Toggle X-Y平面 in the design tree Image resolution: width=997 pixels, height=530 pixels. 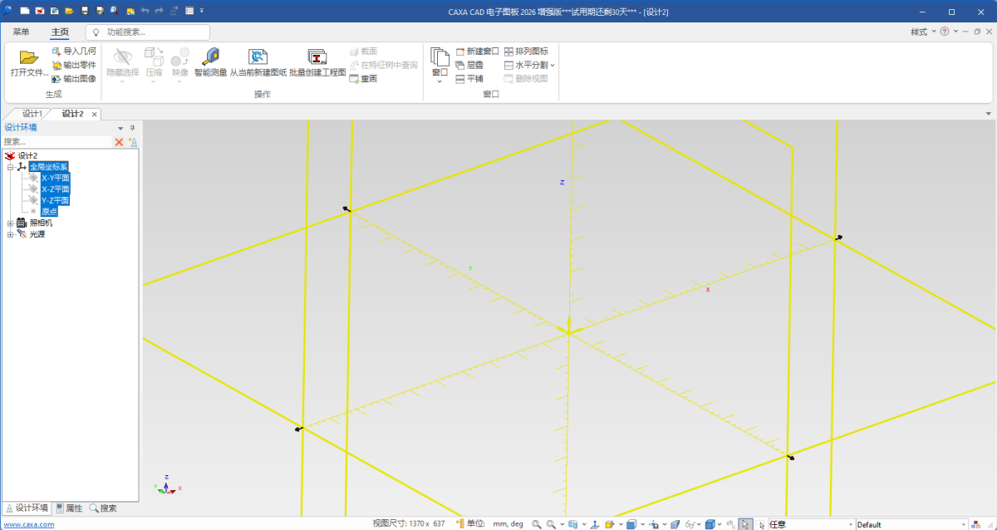(56, 178)
